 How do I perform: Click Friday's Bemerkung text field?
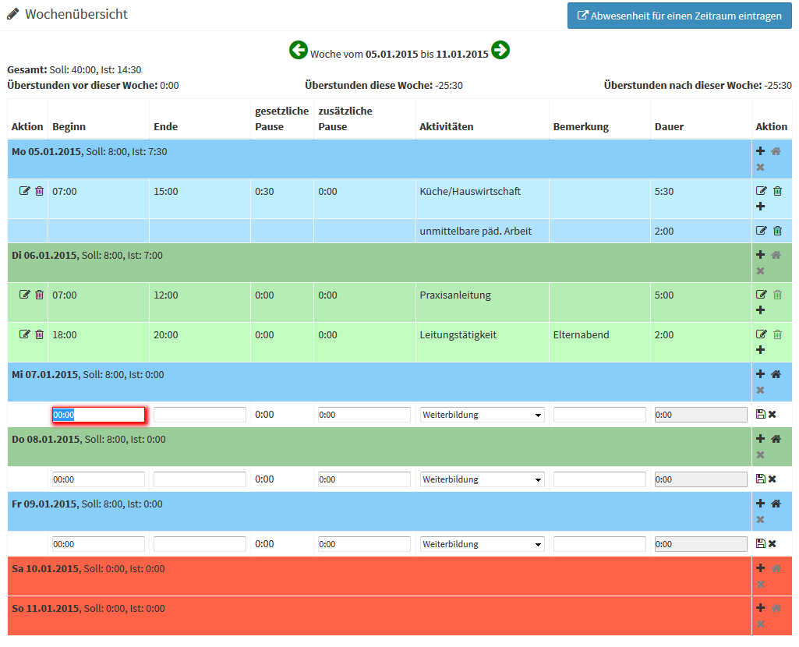click(x=599, y=544)
